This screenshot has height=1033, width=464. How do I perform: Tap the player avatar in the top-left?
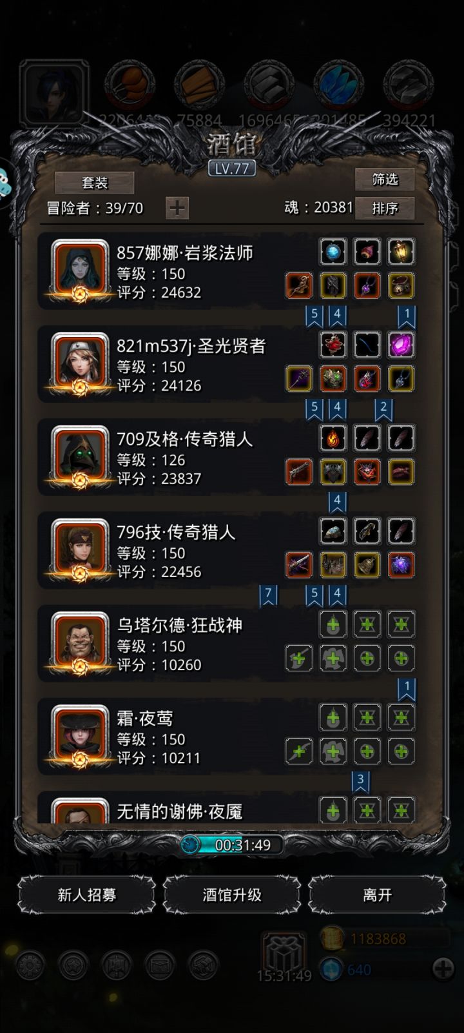pos(53,92)
